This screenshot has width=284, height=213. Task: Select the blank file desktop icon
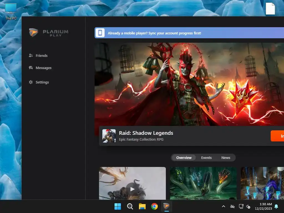[270, 8]
